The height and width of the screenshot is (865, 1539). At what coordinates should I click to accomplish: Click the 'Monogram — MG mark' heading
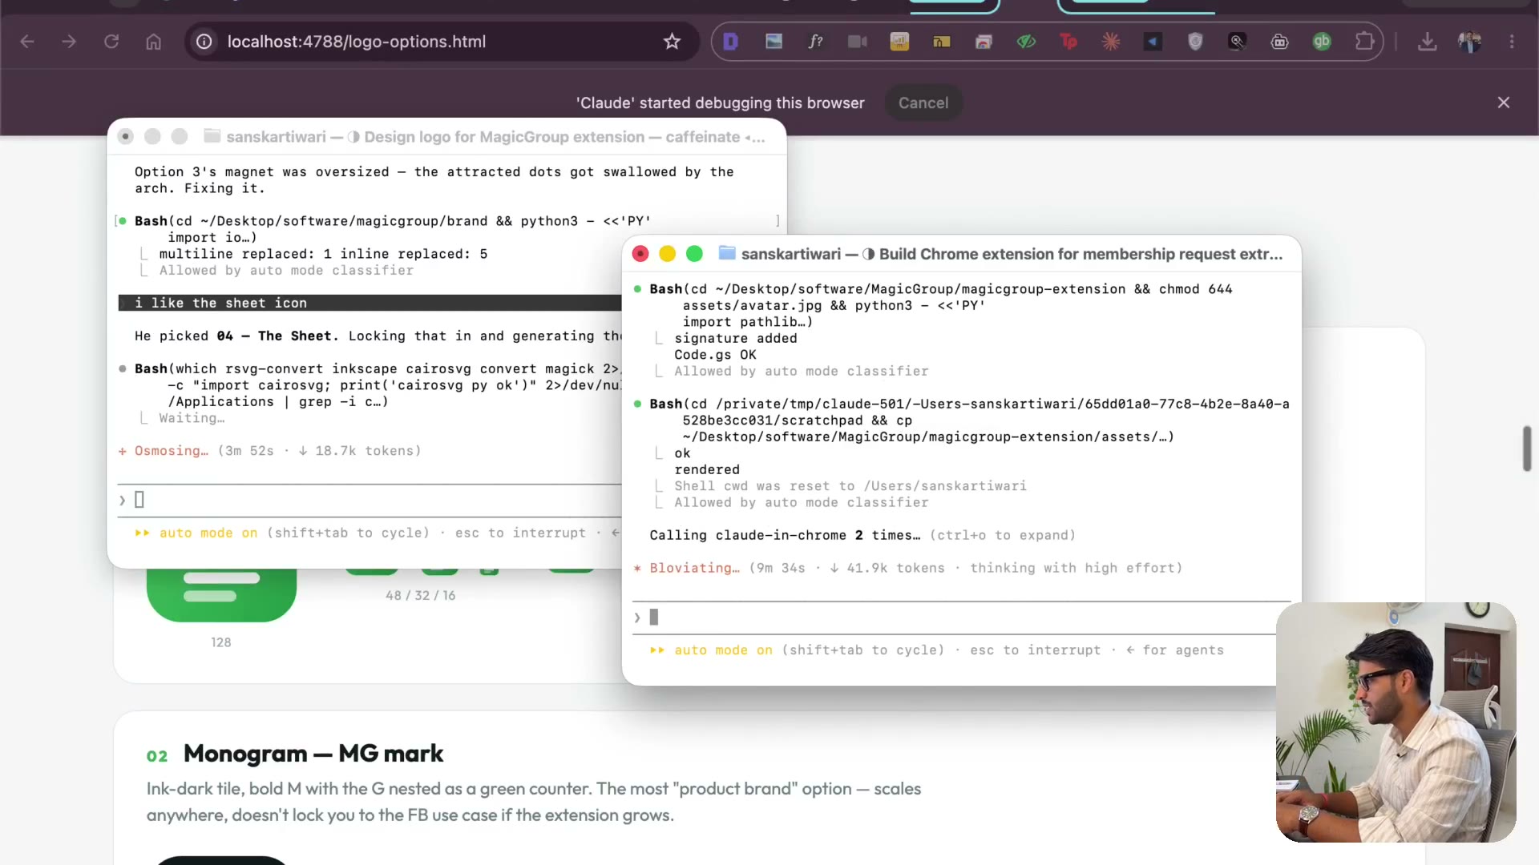point(313,754)
